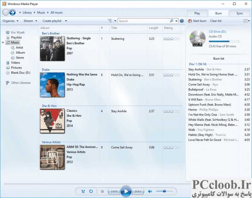
Task: Rate Stay Awhile with the stars
Action: click(171, 111)
